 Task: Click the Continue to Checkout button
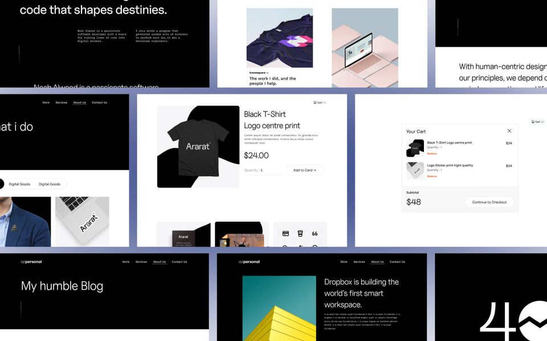[x=489, y=202]
